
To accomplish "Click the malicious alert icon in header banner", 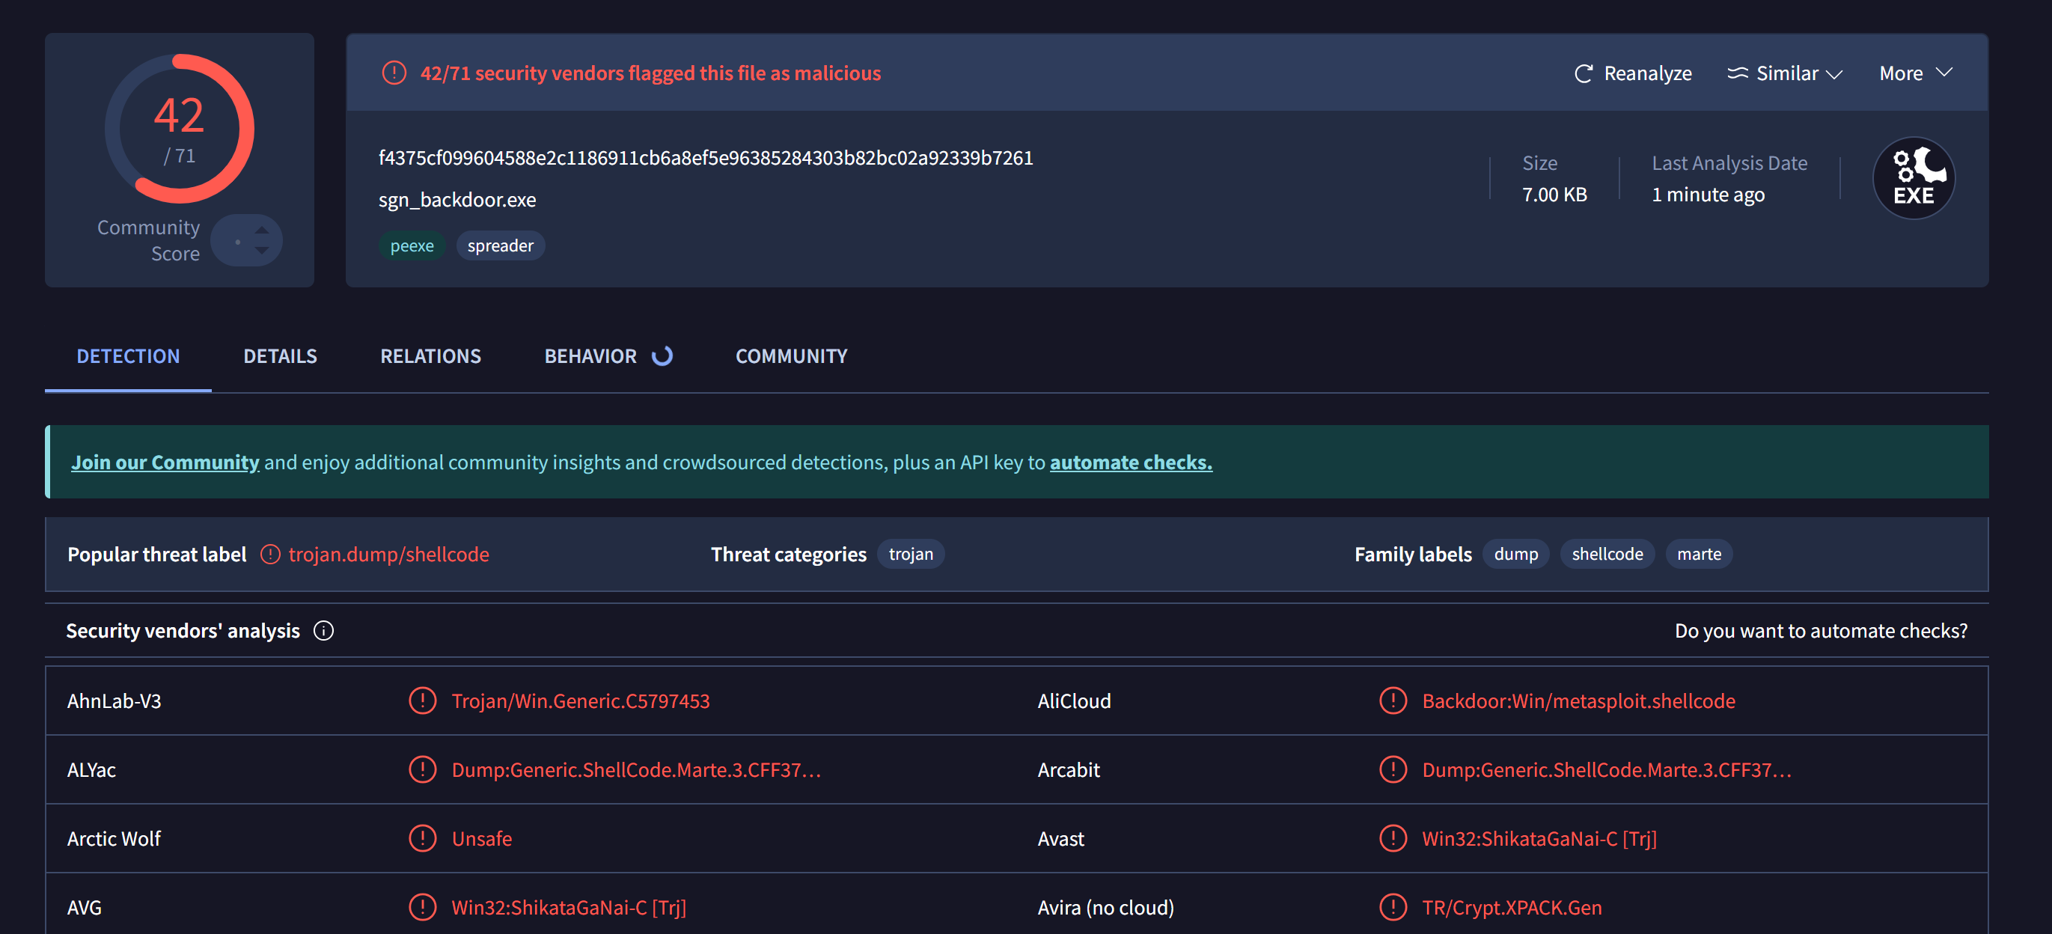I will [394, 73].
